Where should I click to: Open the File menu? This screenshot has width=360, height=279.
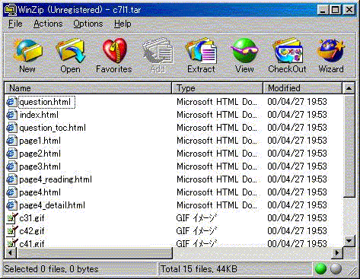[15, 24]
